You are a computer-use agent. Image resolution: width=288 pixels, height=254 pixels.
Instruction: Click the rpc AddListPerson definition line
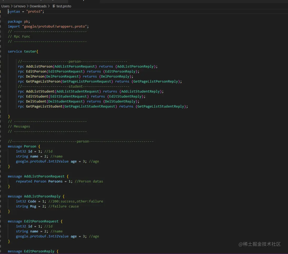click(88, 67)
